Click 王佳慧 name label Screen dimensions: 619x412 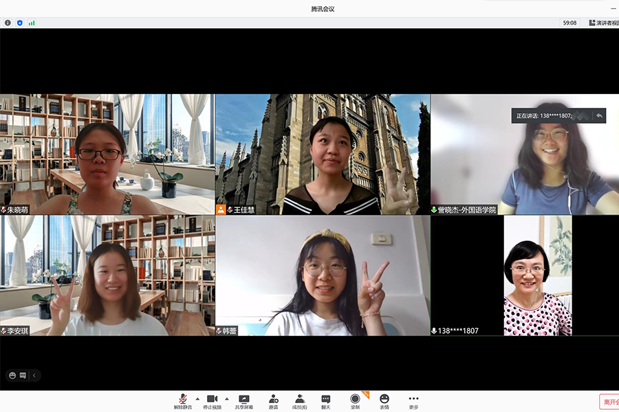click(244, 210)
